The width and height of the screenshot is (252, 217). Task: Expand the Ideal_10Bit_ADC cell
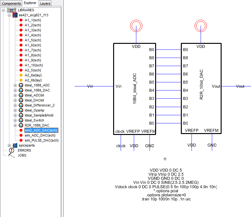pos(15,85)
